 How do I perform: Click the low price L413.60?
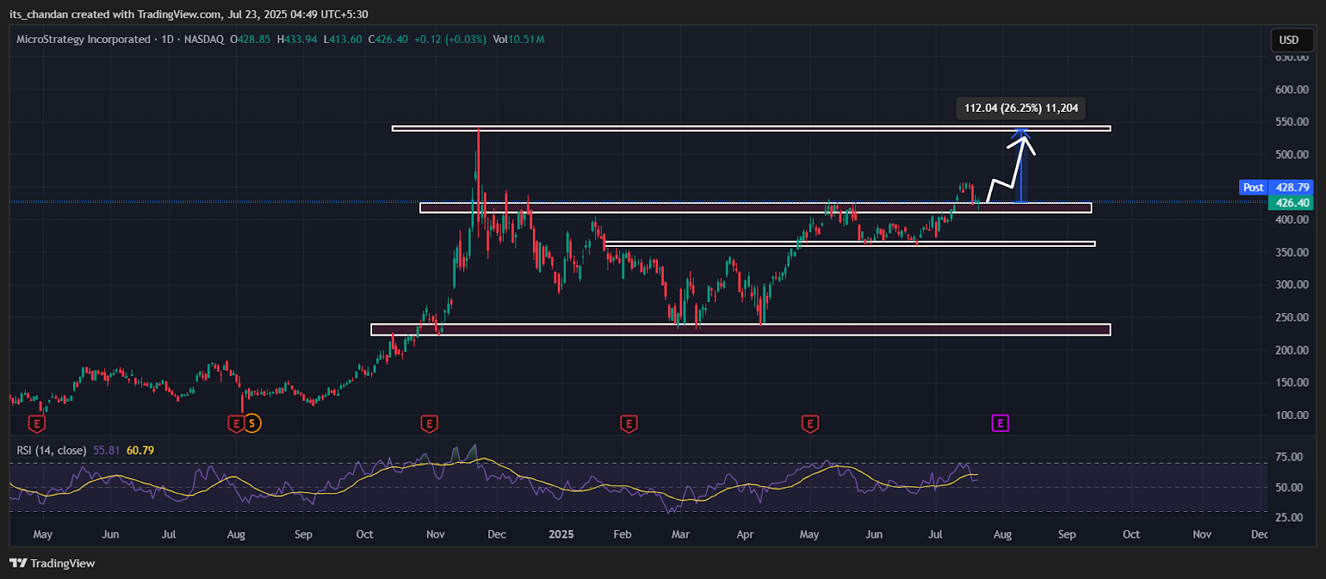(342, 39)
